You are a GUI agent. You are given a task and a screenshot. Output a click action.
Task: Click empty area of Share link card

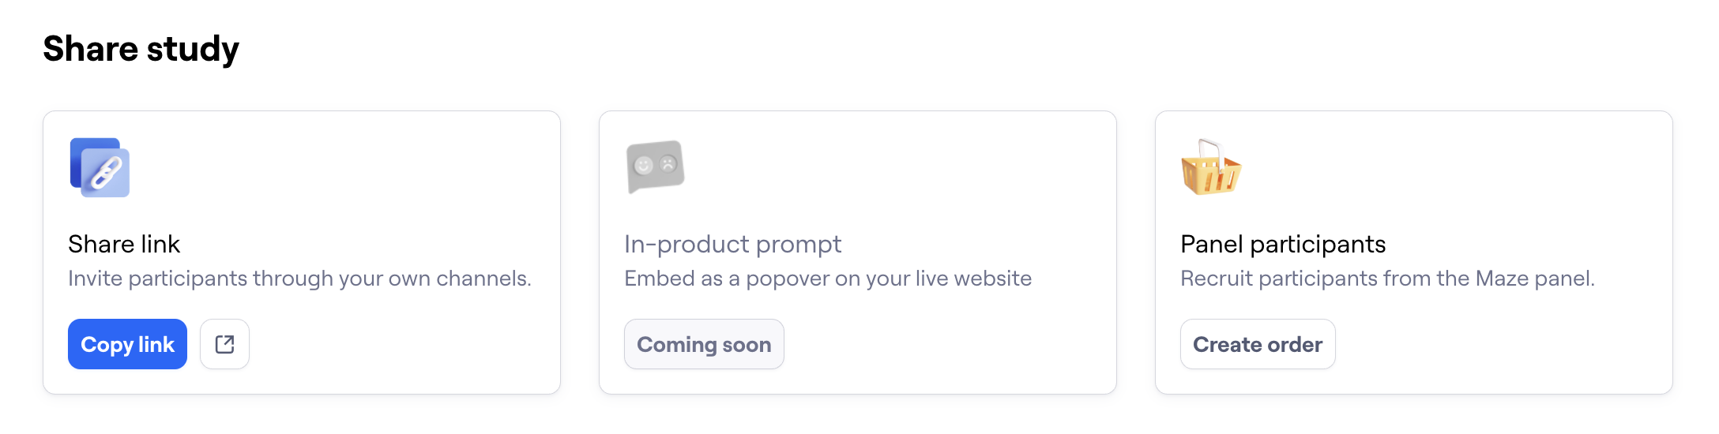pyautogui.click(x=395, y=181)
